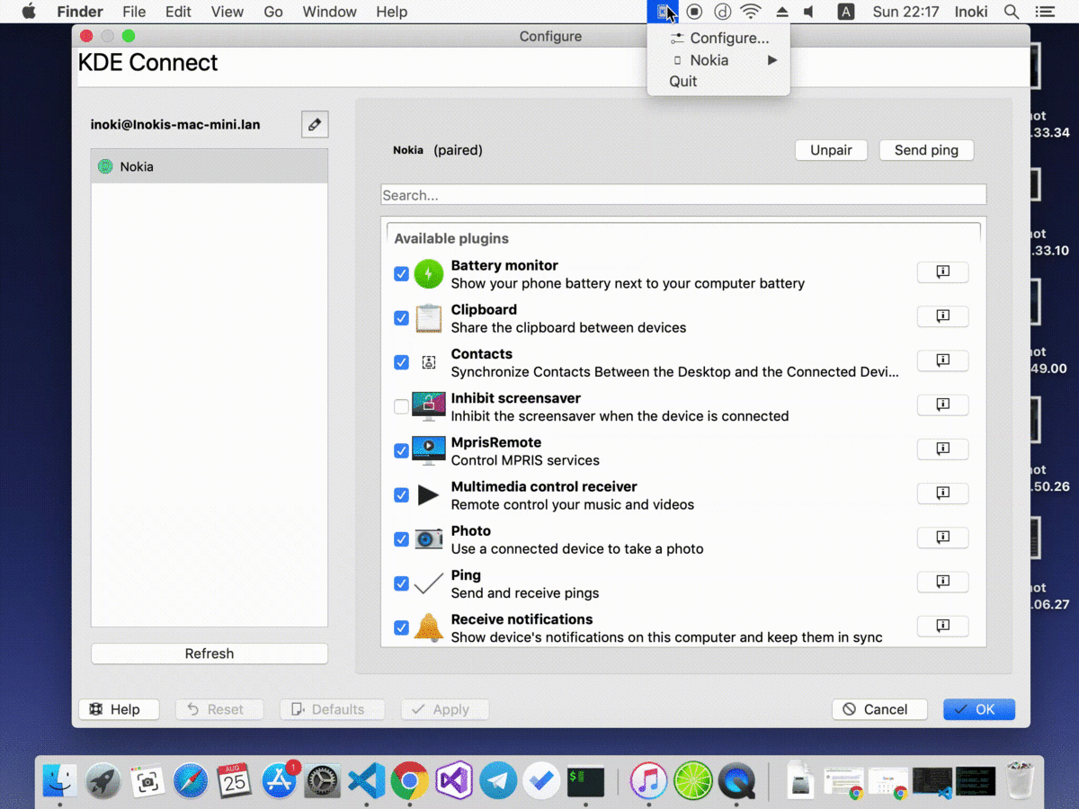The image size is (1079, 809).
Task: Uncheck the Battery monitor plugin
Action: point(402,274)
